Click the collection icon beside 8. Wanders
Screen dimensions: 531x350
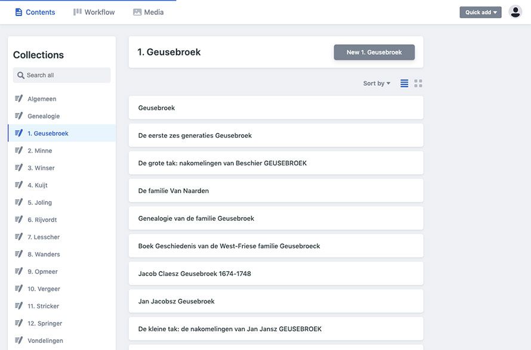click(x=18, y=254)
